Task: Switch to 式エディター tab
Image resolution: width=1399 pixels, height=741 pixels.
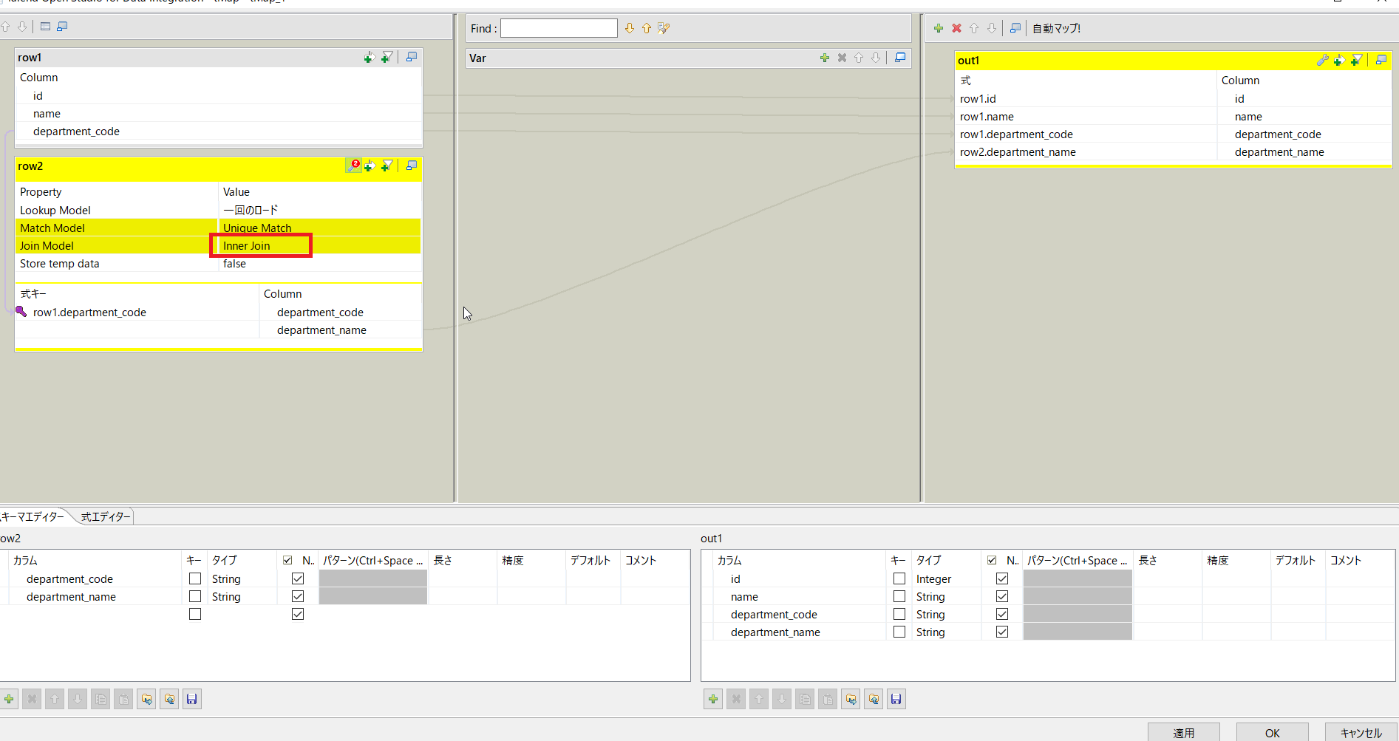Action: tap(105, 516)
